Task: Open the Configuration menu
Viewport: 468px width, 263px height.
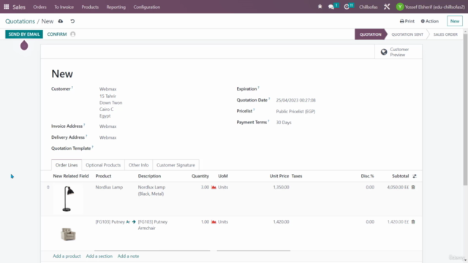Action: click(146, 7)
